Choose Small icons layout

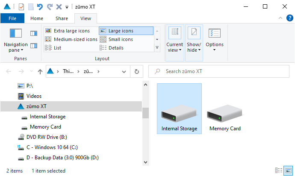(x=126, y=39)
